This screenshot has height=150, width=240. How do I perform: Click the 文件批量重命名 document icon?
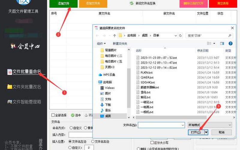[10, 72]
